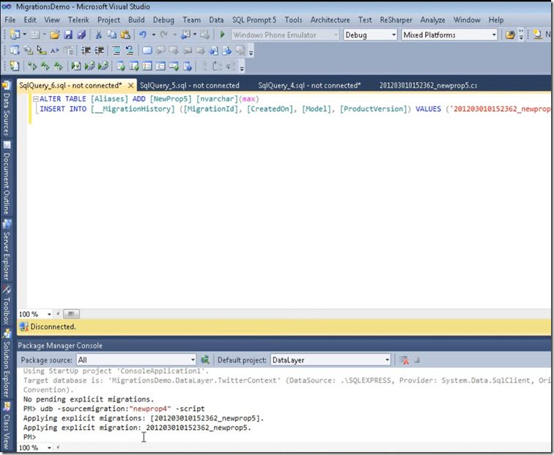The width and height of the screenshot is (554, 455).
Task: Expand the New Project dropdown arrow
Action: (x=24, y=34)
